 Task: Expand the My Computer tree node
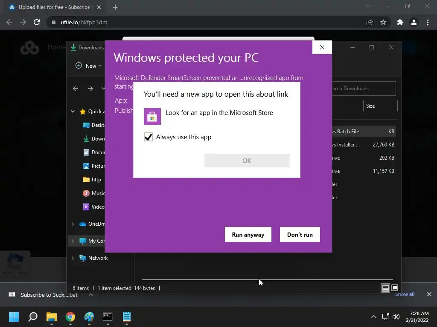tap(73, 241)
